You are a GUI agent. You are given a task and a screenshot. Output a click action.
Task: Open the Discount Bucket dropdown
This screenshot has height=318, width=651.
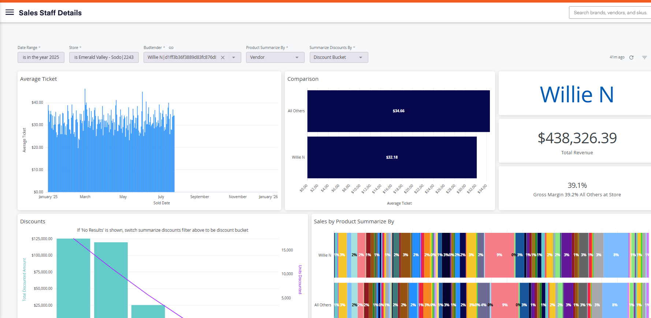339,57
